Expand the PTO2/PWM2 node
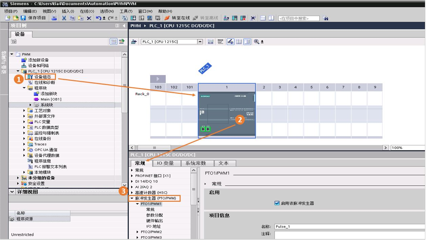The width and height of the screenshot is (426, 240). coord(138,232)
